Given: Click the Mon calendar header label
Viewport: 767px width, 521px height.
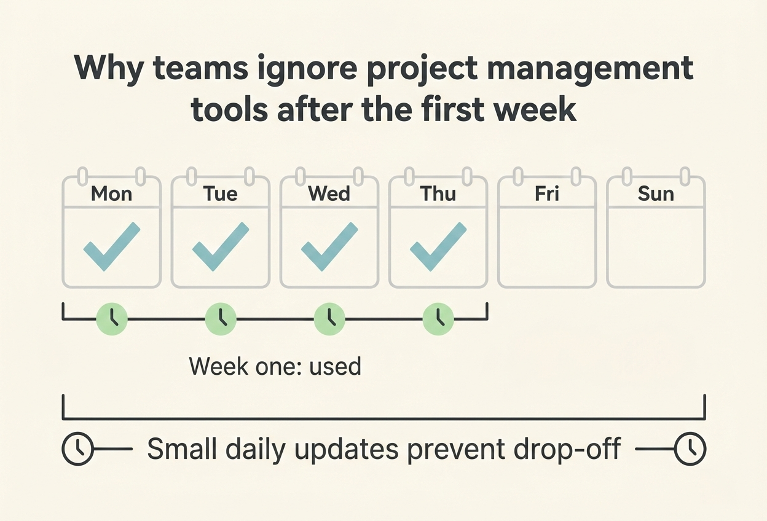Looking at the screenshot, I should pyautogui.click(x=111, y=194).
